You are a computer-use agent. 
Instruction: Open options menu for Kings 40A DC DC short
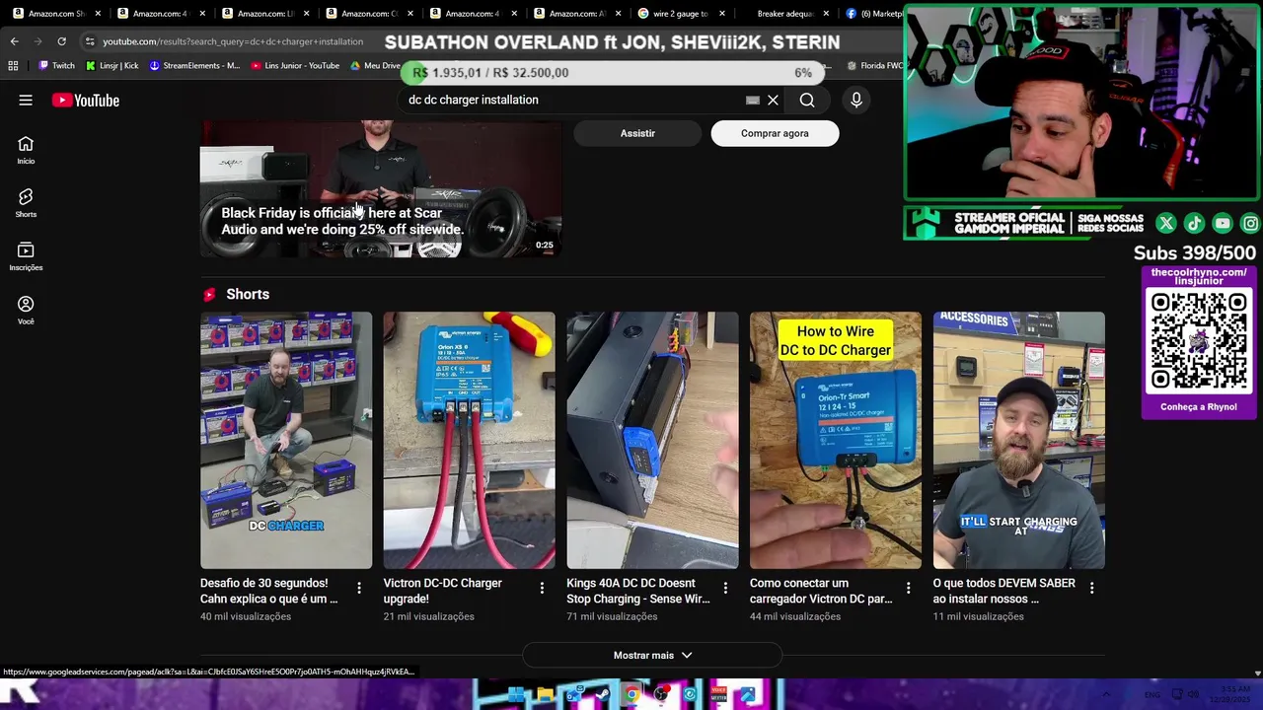point(725,588)
